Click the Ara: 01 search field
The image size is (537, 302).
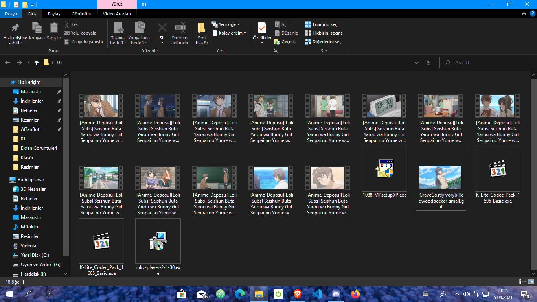[487, 63]
